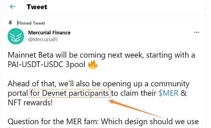Click the highlighted 'for Devnet participants' text
Screen dimensions: 211x128
coord(70,93)
